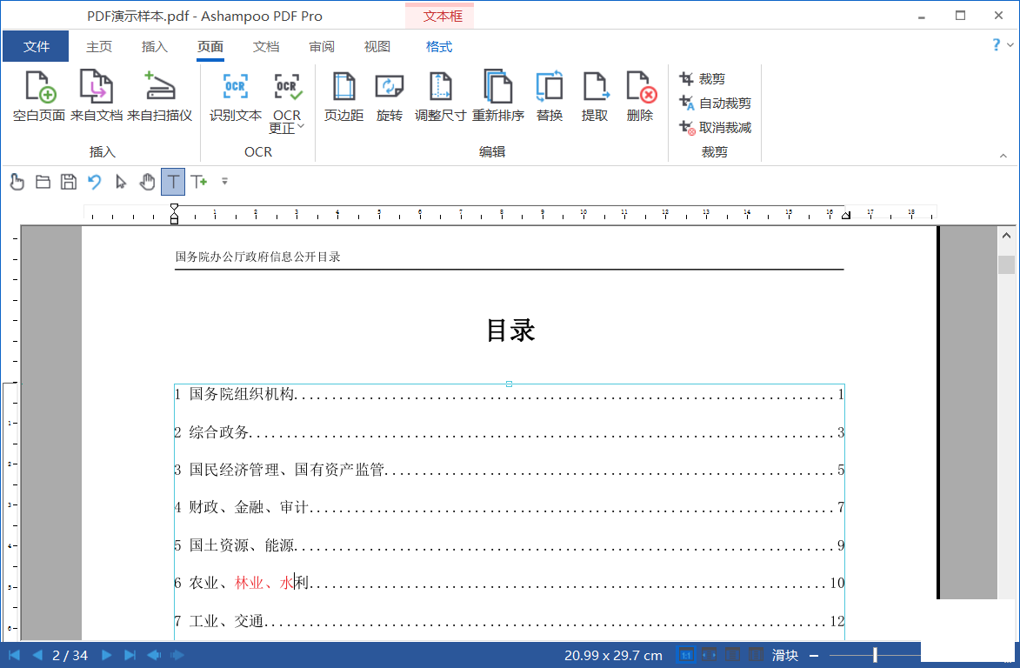
Task: Replace pages (替换)
Action: click(x=549, y=97)
